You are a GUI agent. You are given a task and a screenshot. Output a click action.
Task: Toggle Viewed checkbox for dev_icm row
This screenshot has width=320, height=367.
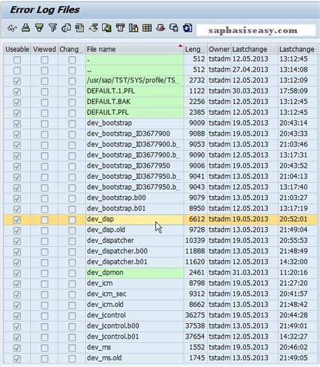pos(45,284)
